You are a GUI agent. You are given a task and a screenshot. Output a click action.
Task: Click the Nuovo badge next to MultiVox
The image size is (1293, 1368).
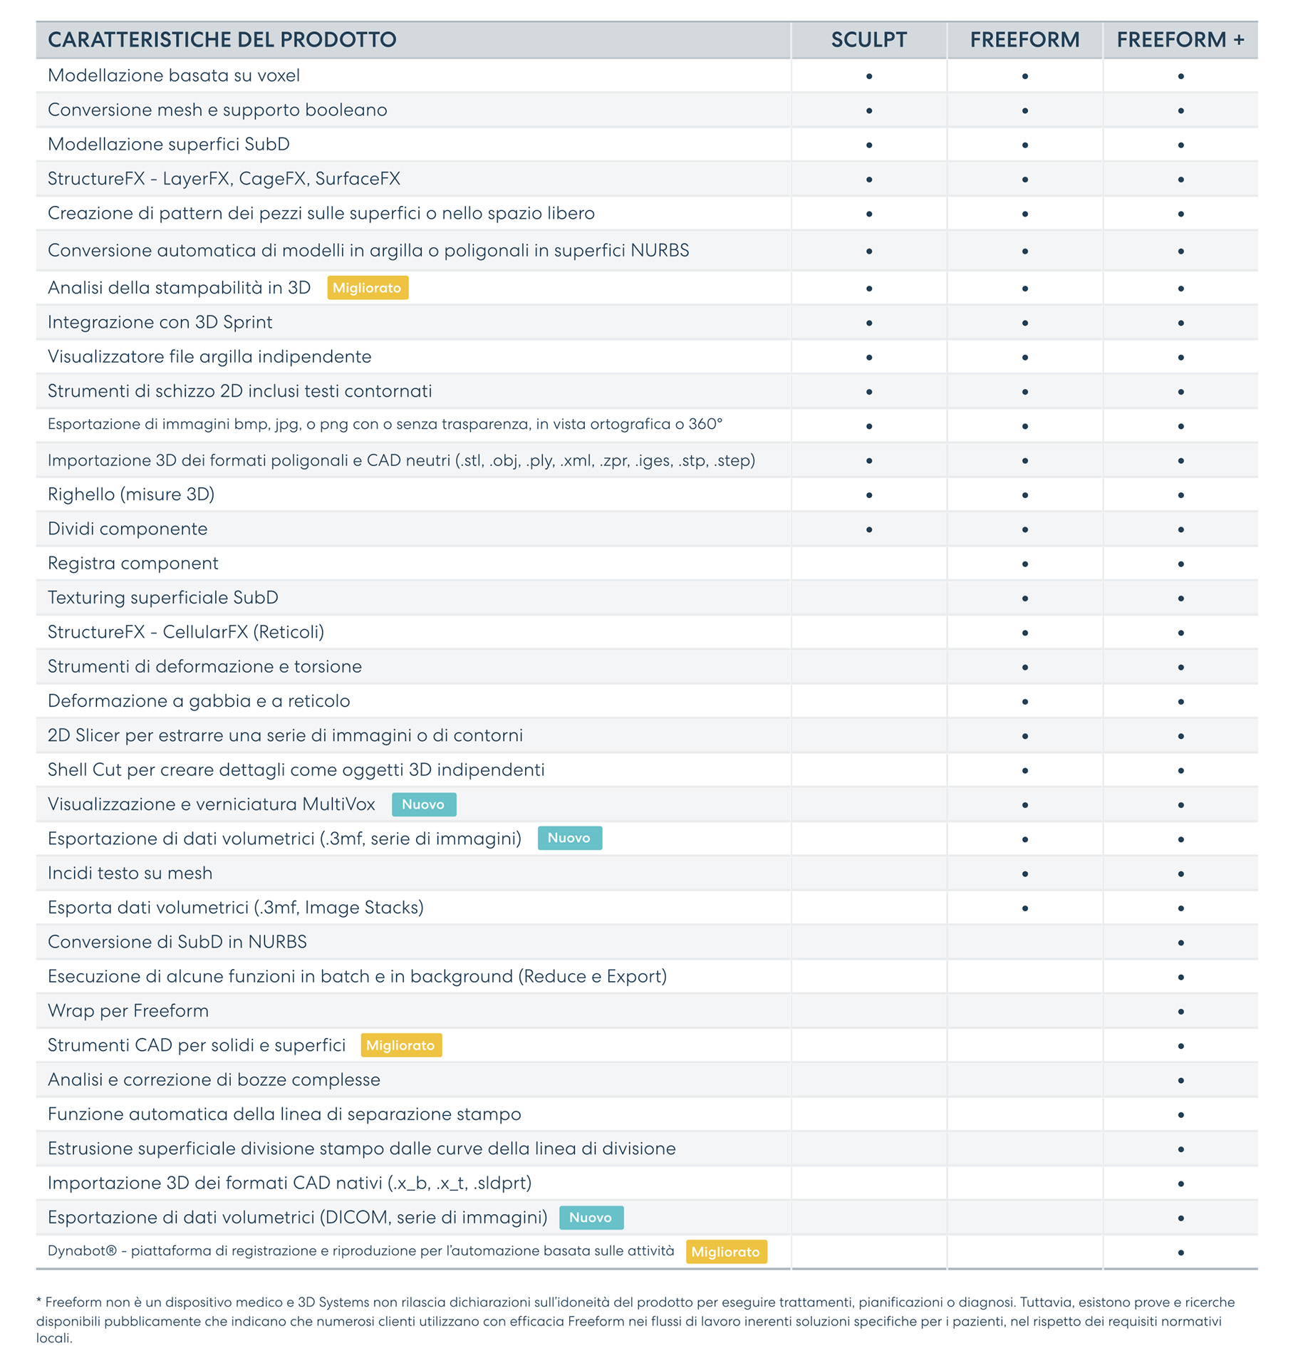coord(423,804)
